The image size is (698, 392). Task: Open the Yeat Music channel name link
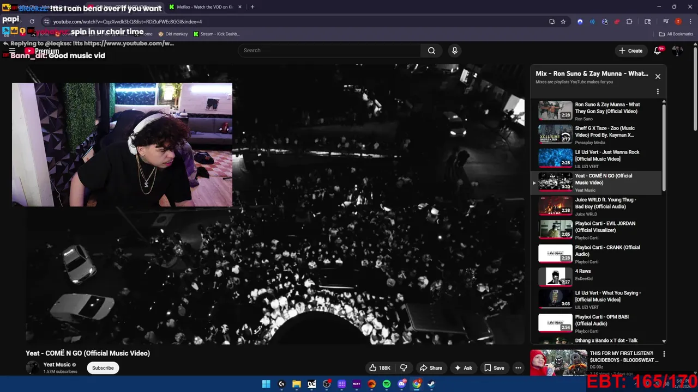[57, 365]
